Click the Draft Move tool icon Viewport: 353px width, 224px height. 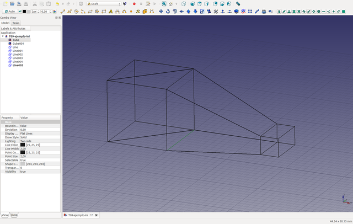(161, 11)
